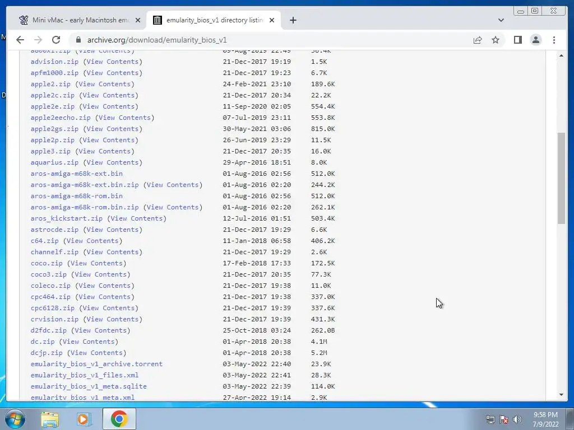
Task: Open network status tray icon
Action: tap(490, 419)
